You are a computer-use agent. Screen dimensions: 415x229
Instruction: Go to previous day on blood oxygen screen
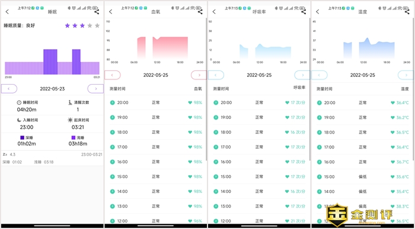point(113,75)
